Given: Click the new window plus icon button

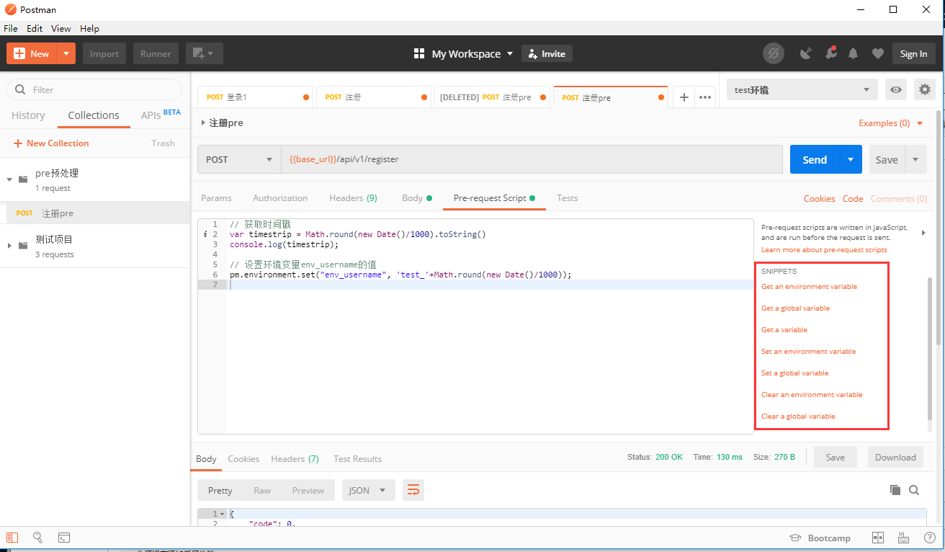Looking at the screenshot, I should tap(205, 53).
